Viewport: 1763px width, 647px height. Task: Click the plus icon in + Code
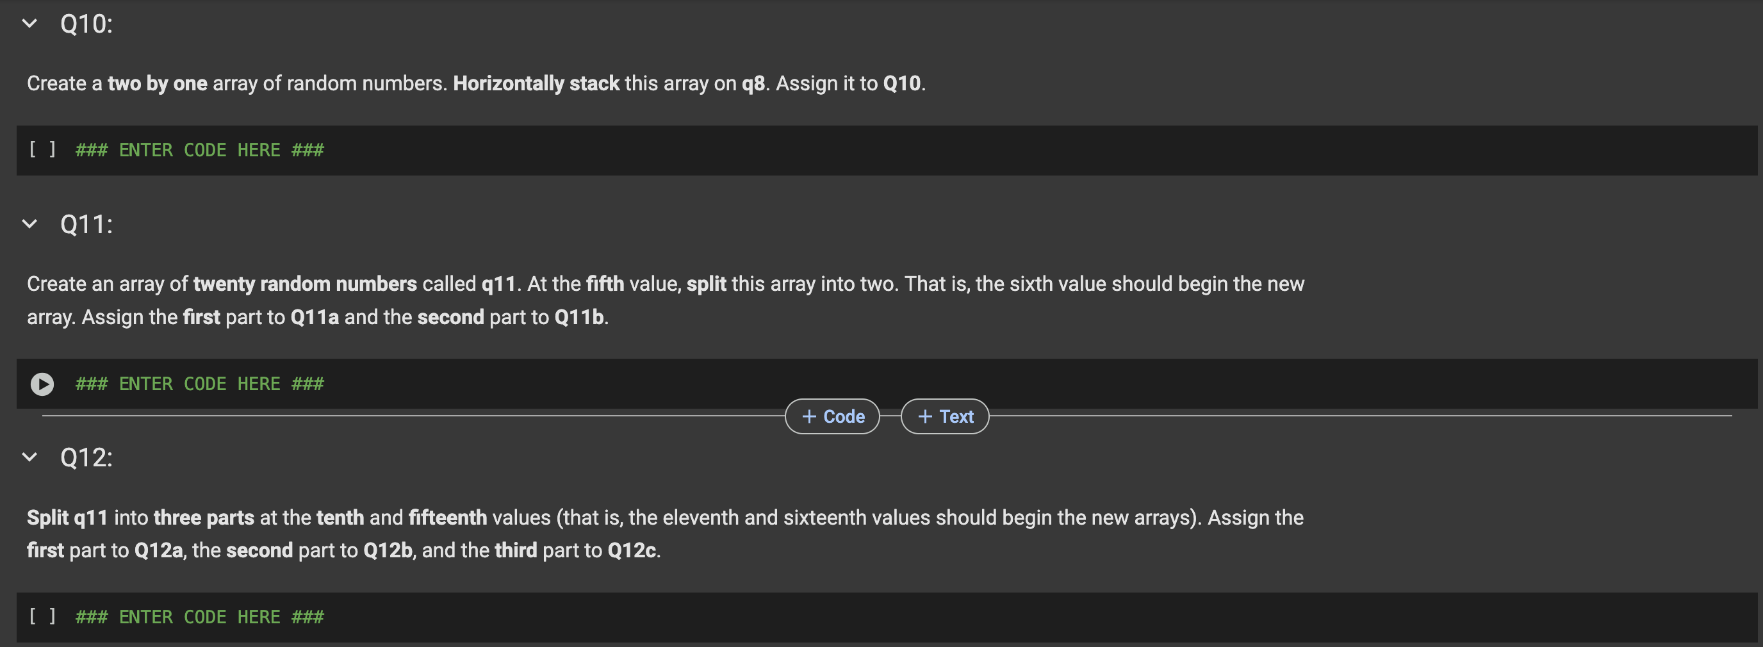coord(809,416)
